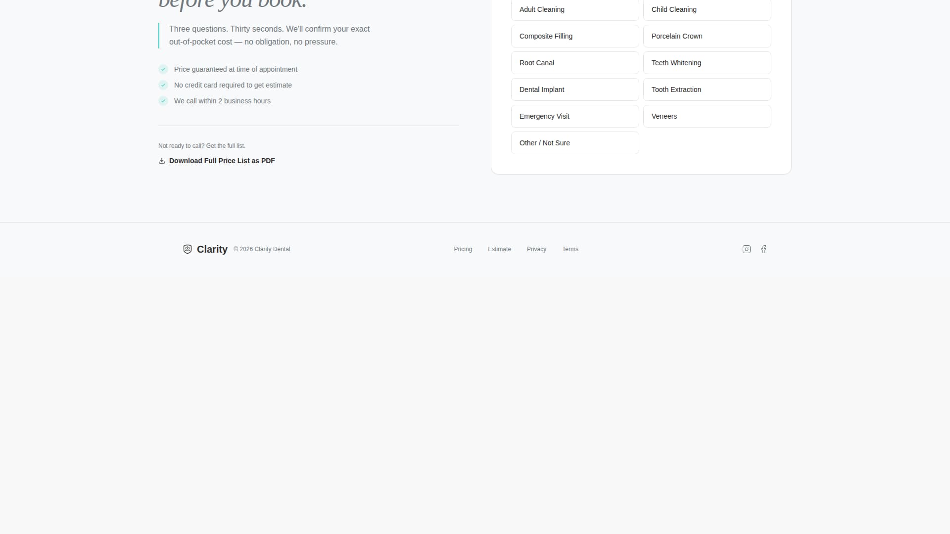Click 'No credit card required to get estimate' text
This screenshot has width=950, height=534.
click(233, 85)
